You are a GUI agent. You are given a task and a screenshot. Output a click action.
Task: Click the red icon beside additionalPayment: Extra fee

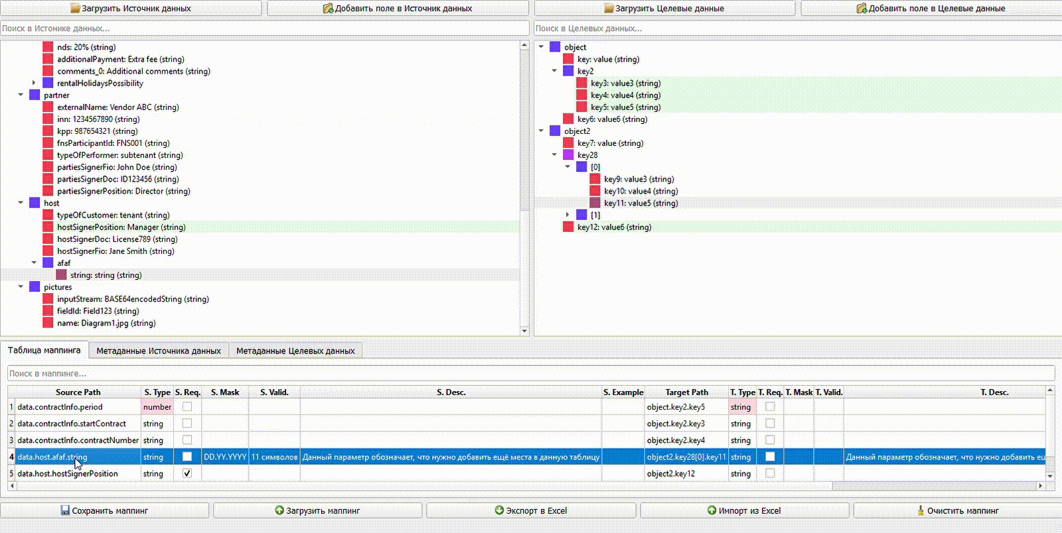coord(48,59)
